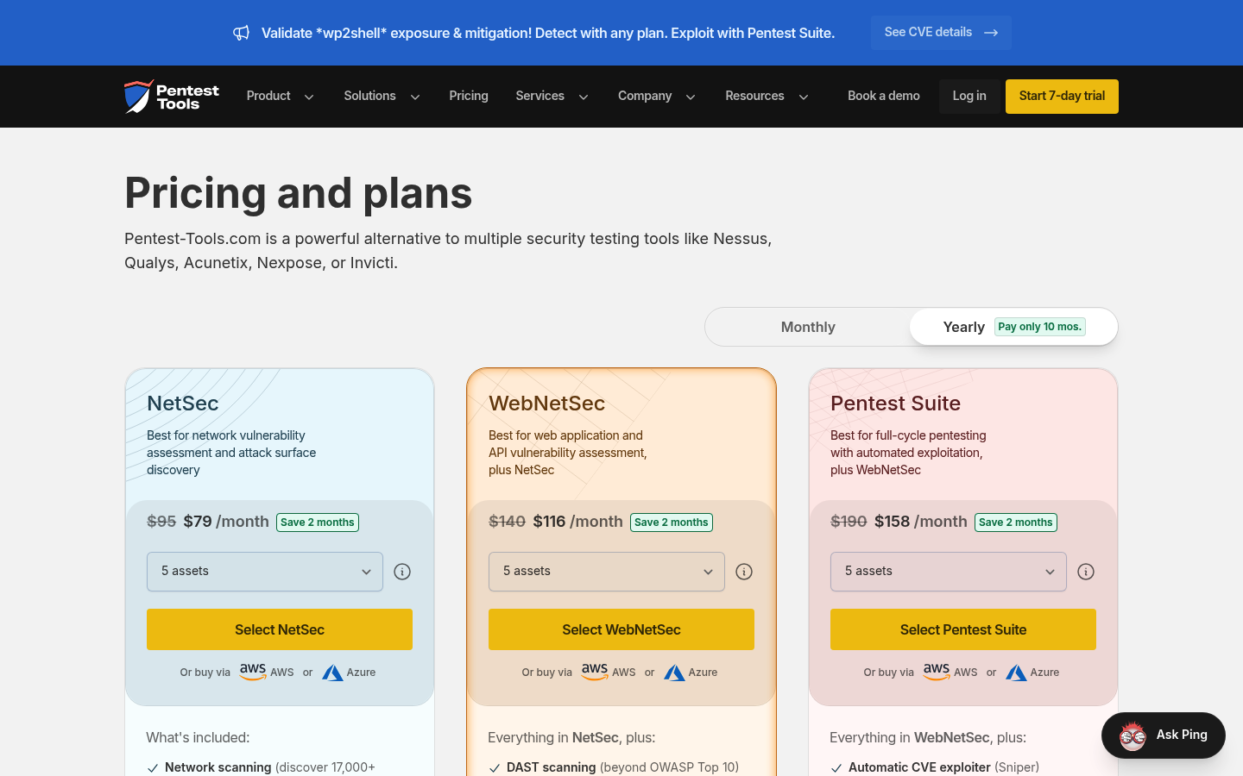Click the Pentest Suite Save 2 months badge
This screenshot has width=1243, height=776.
click(1016, 523)
